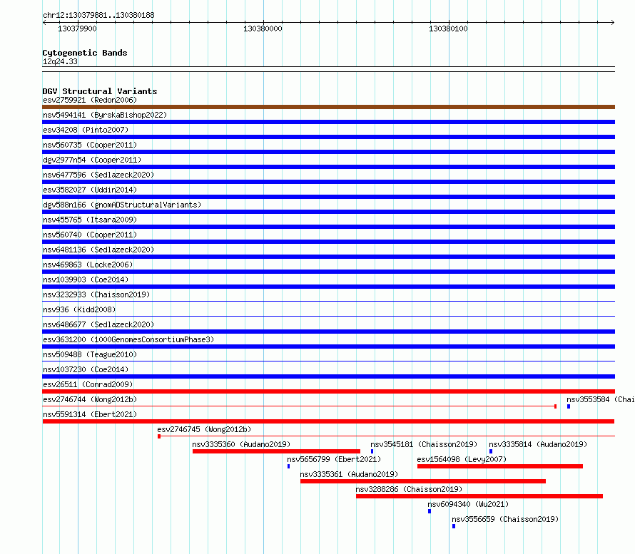This screenshot has height=554, width=635.
Task: Open nsv560740 (Cooper2011) variant
Action: click(x=90, y=235)
